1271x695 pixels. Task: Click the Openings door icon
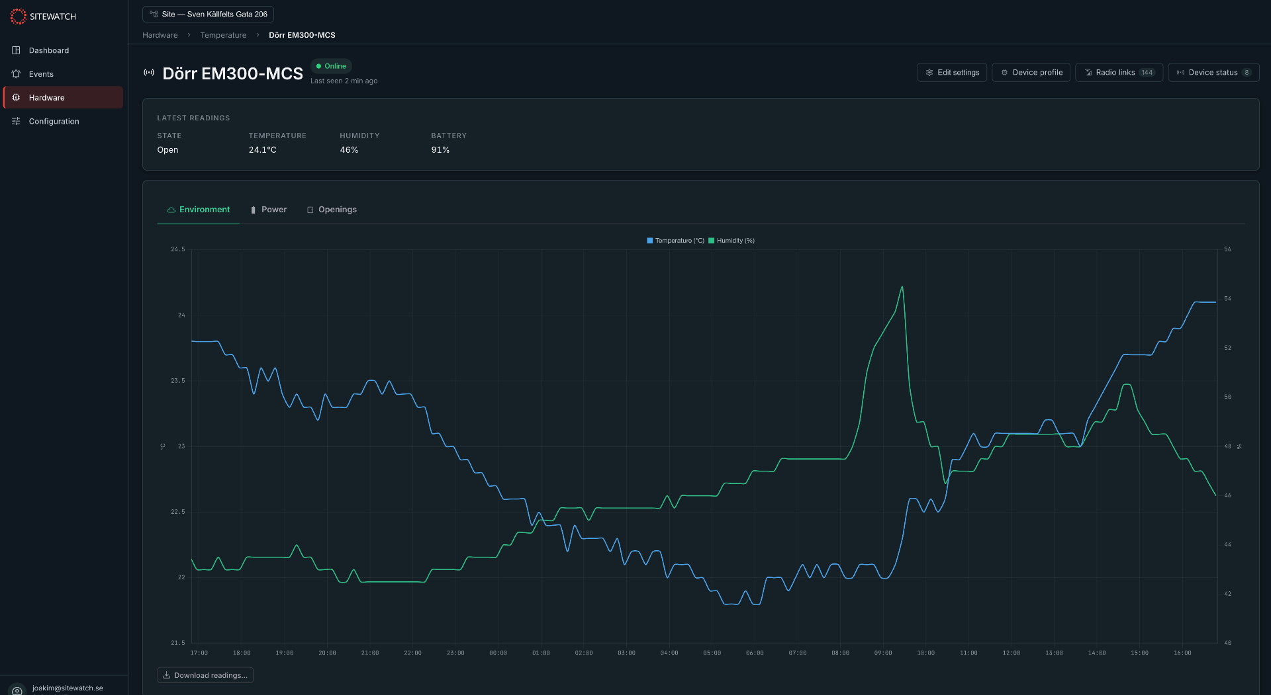pos(310,210)
